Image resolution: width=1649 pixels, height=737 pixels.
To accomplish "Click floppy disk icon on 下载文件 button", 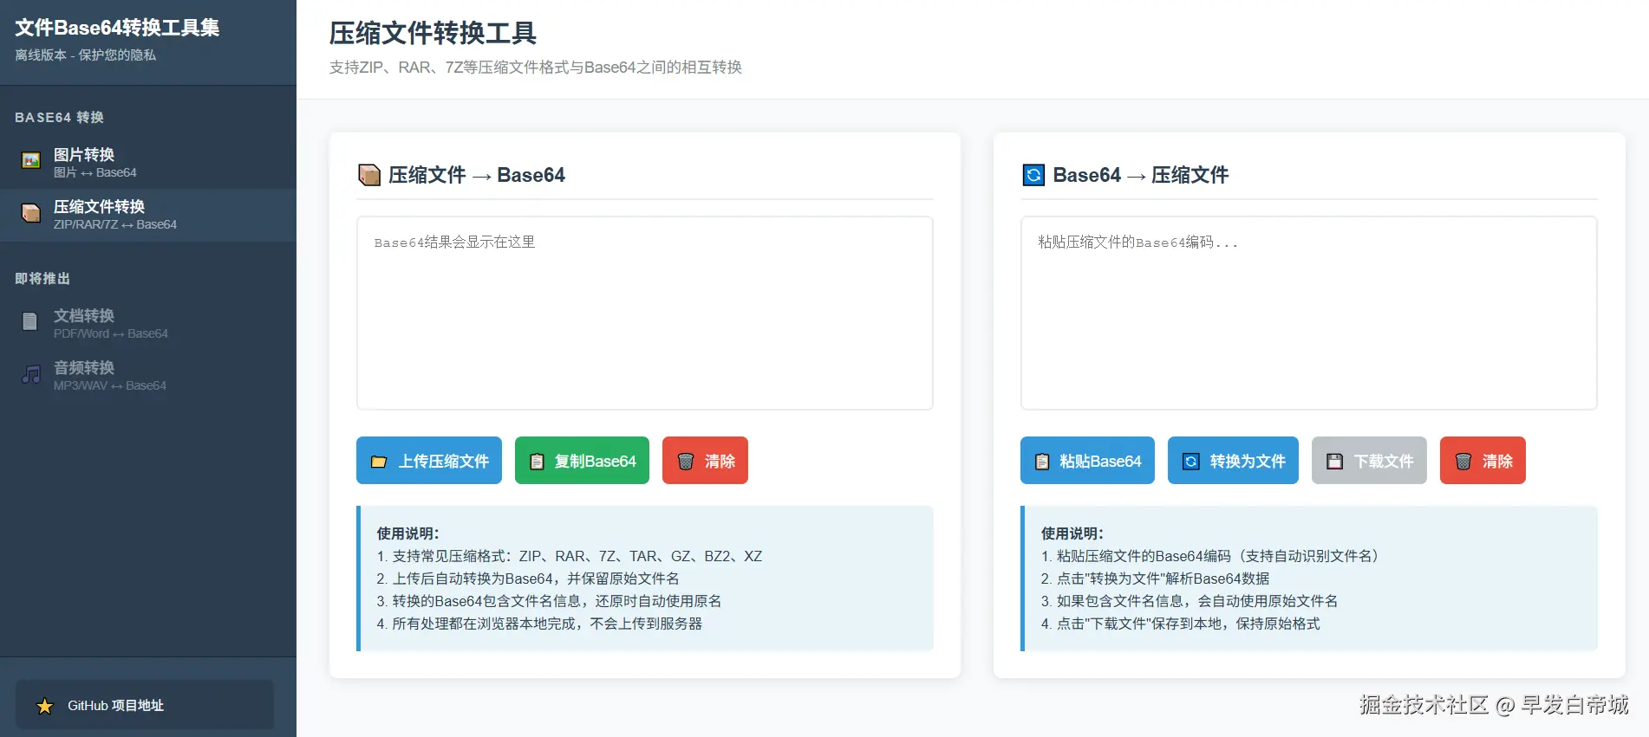I will (1335, 462).
